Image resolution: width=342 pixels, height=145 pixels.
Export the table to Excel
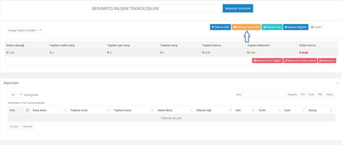(311, 95)
